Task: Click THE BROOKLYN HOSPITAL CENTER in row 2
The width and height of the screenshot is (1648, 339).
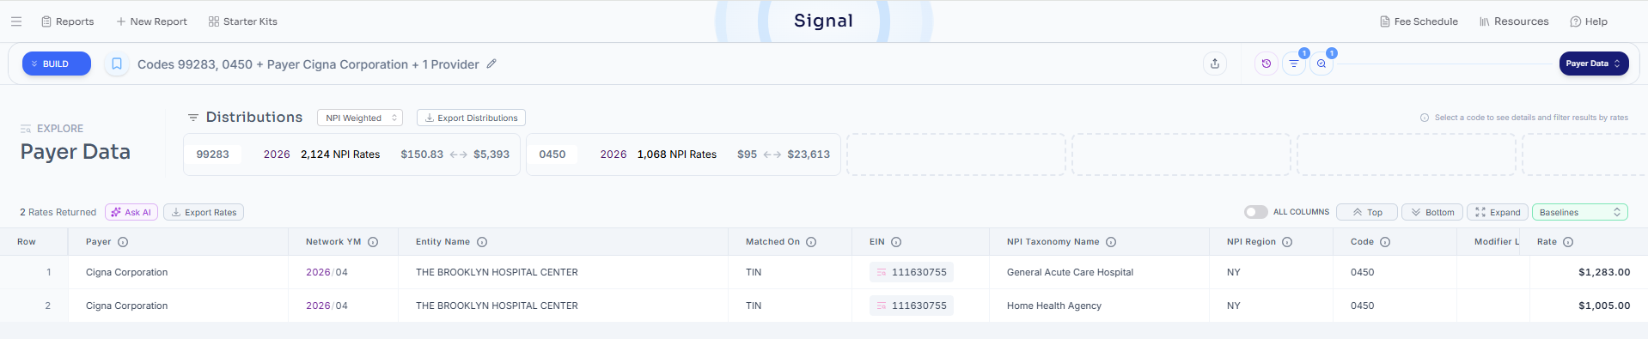Action: click(497, 306)
